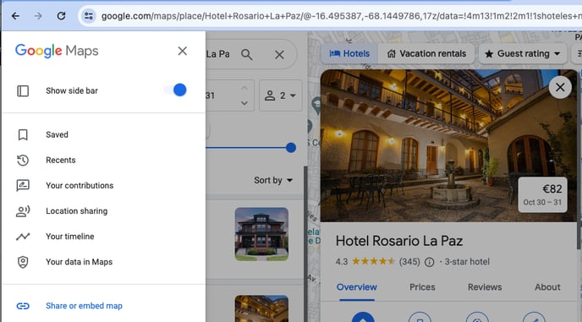Close the Google Maps menu panel

(182, 51)
